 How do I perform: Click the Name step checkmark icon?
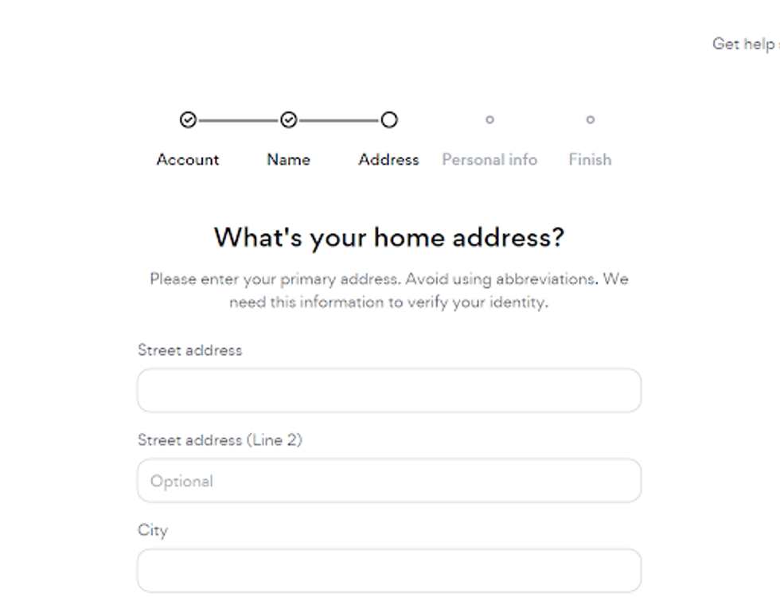click(x=289, y=120)
